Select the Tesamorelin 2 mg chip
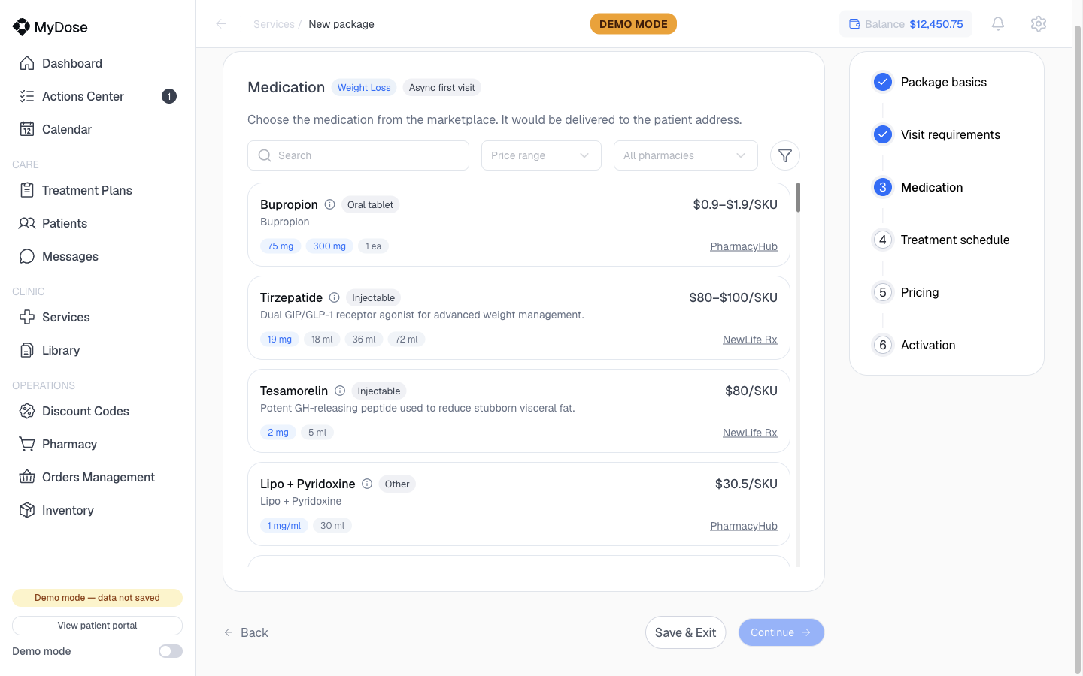The height and width of the screenshot is (676, 1083). [278, 433]
